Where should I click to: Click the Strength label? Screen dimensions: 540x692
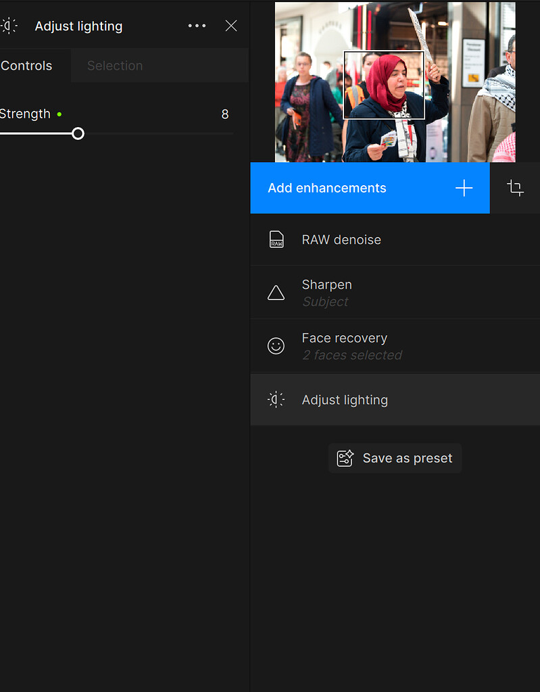(25, 114)
